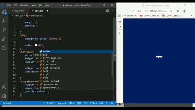Screen dimensions: 195x110
Task: Click the feedback icon in status bar
Action: tap(107, 103)
